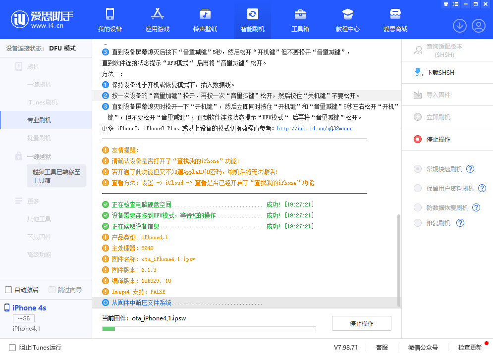Open the DFU tutorial URL link
This screenshot has width=493, height=356.
[314, 129]
